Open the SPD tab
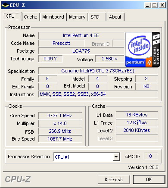The image size is (168, 188). point(97,17)
